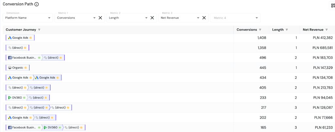Sort by the Conversions column header
Viewport: 335px width, 132px height.
click(247, 30)
